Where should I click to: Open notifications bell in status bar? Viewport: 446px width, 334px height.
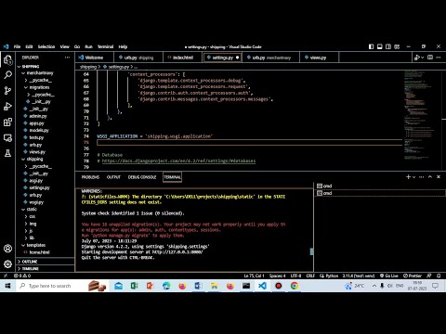tap(439, 276)
